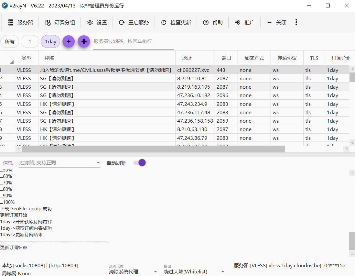Click the log panel scroll-down arrow
The image size is (355, 276).
pos(352,254)
